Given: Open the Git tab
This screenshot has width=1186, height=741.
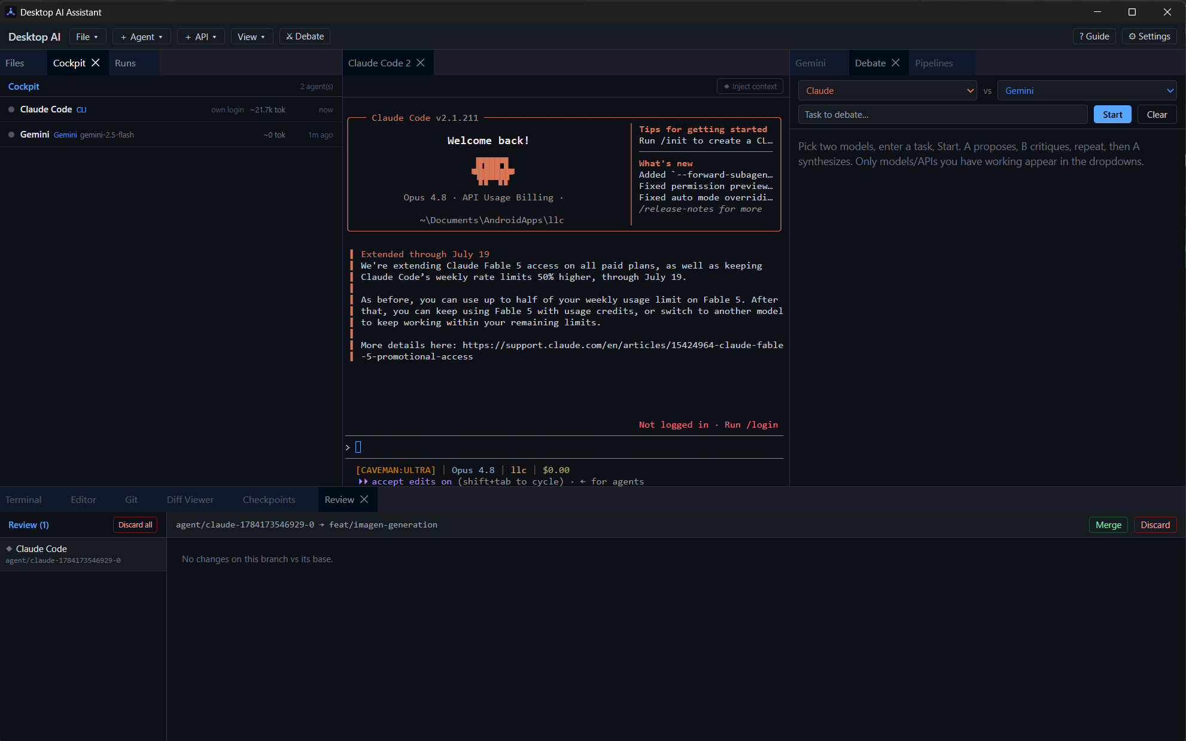Looking at the screenshot, I should (131, 499).
